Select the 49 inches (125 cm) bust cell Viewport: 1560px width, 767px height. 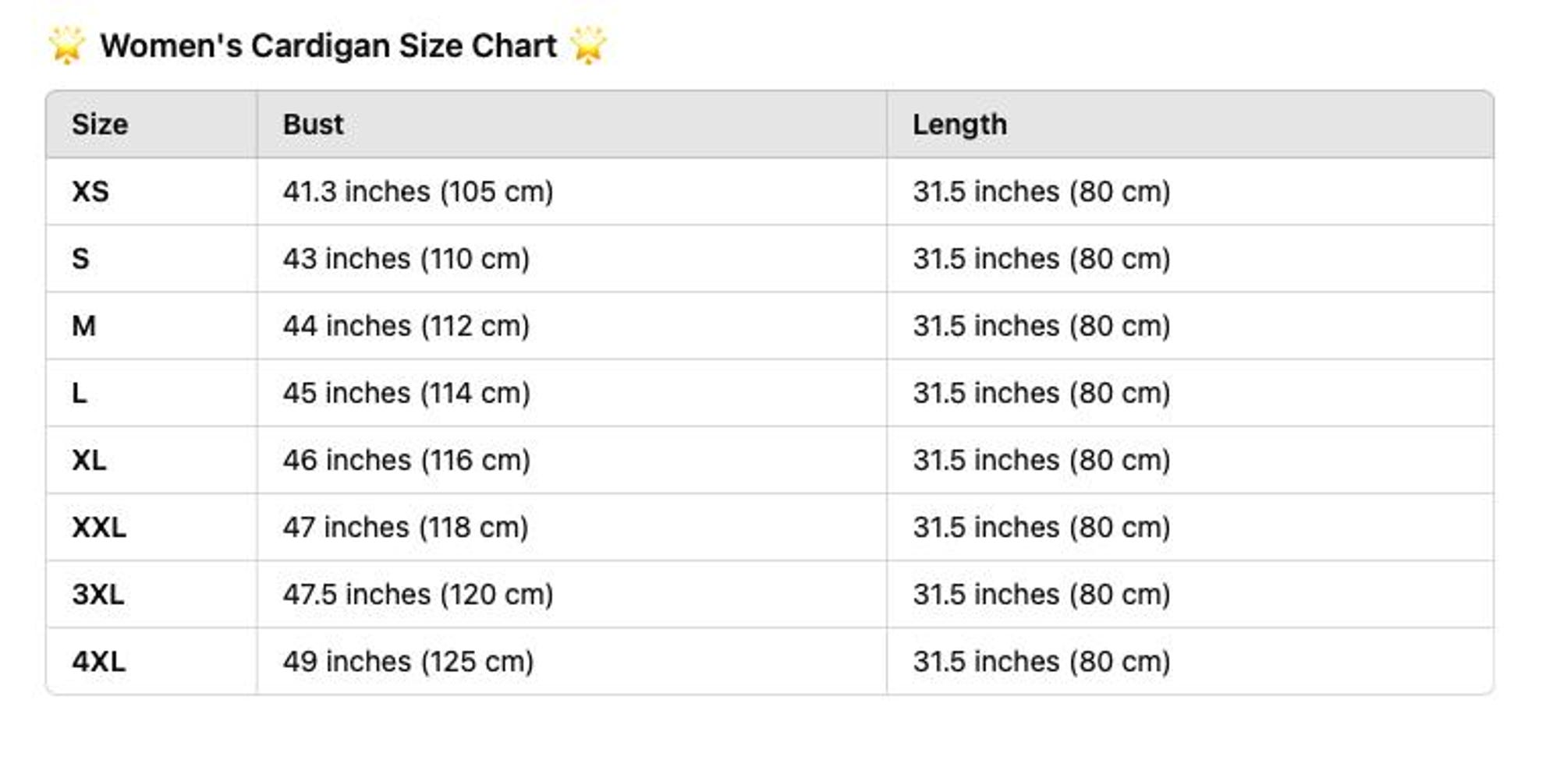[408, 662]
